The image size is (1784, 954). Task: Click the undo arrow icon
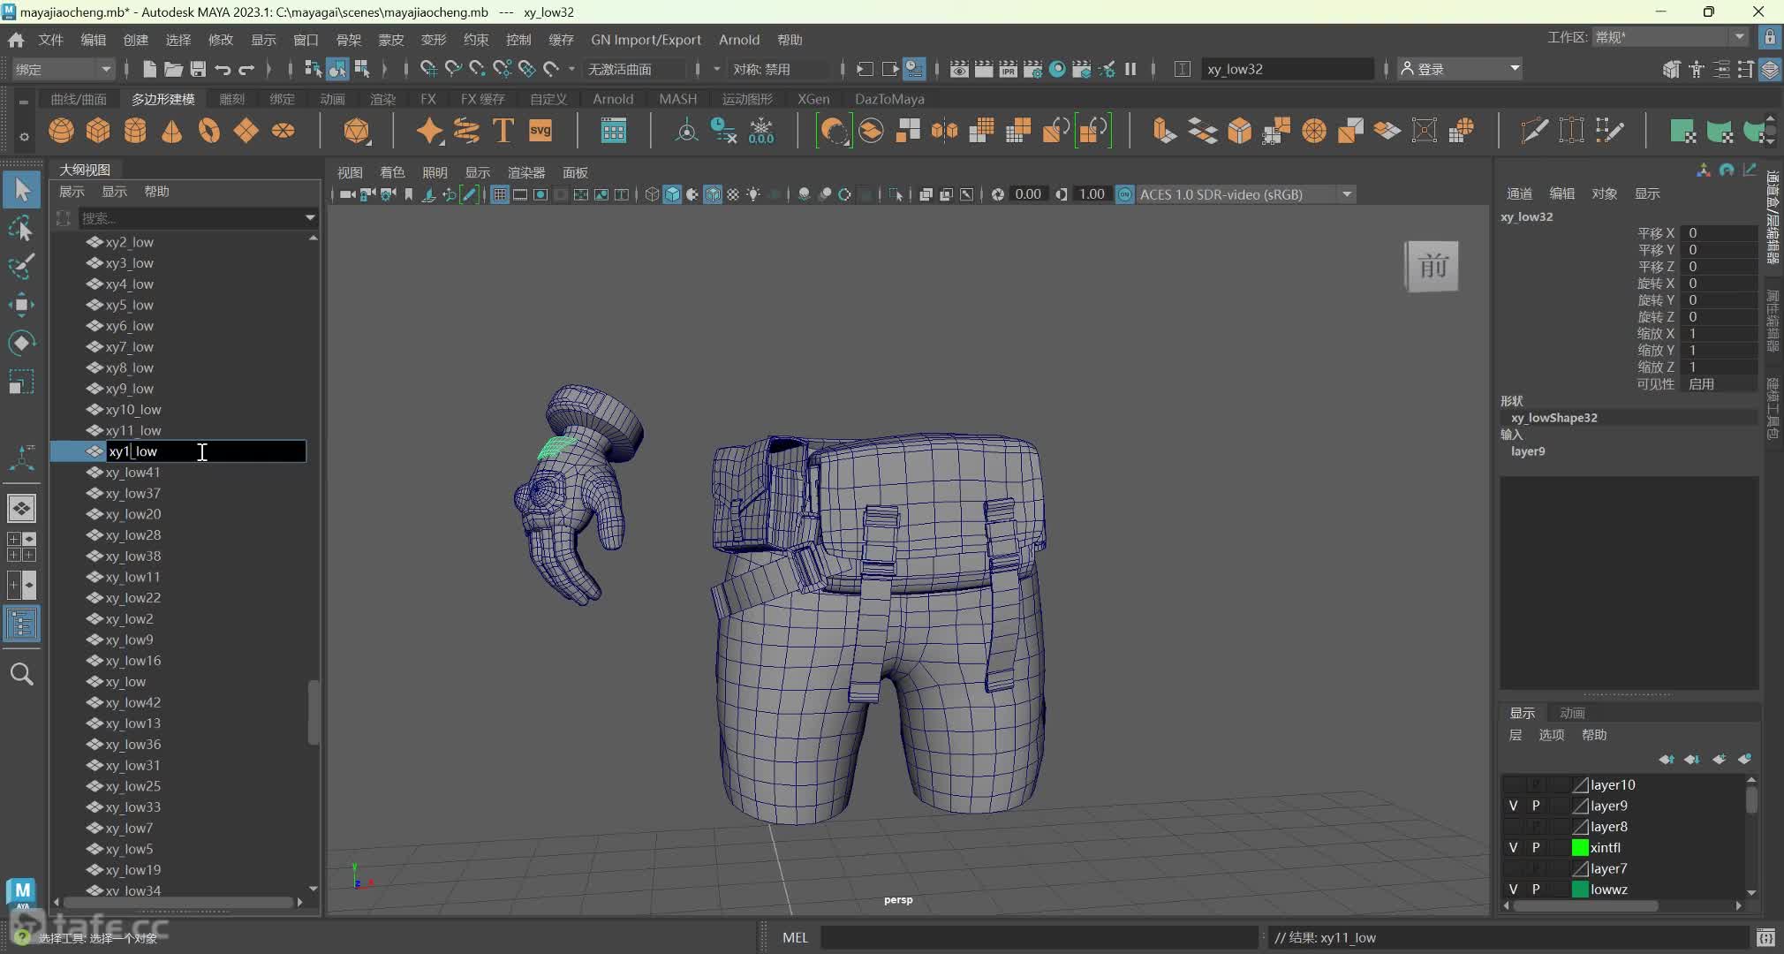coord(223,69)
